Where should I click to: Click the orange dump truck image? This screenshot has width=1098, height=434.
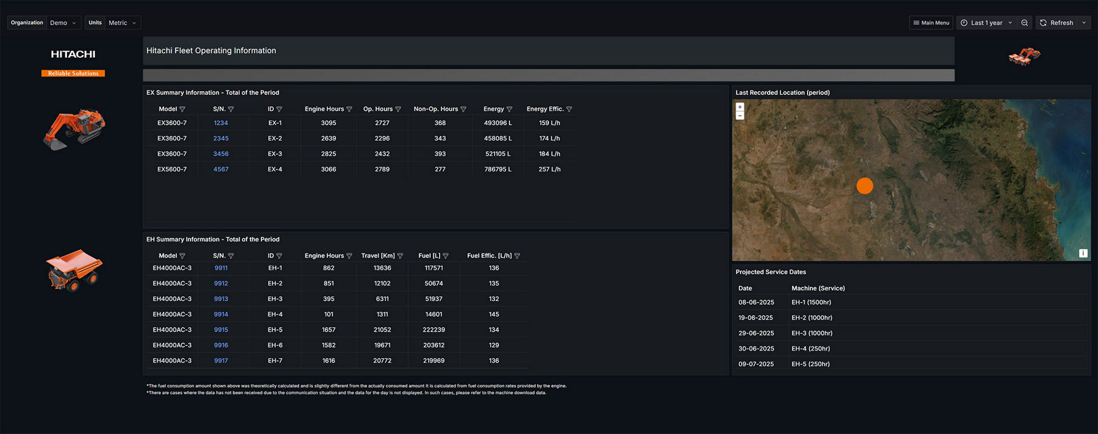[x=74, y=269]
